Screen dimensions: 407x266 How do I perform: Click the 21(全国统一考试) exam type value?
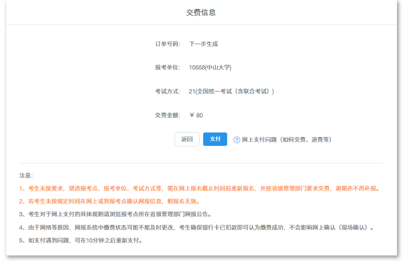pyautogui.click(x=232, y=92)
